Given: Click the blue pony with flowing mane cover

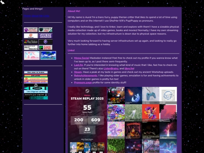Looking at the screenshot, I should [168, 146].
